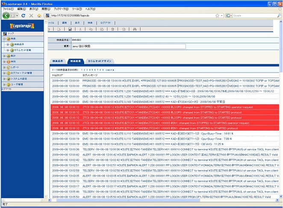Open システムの設定 in the sidebar
Viewport: 283px width, 208px height.
(x=19, y=79)
